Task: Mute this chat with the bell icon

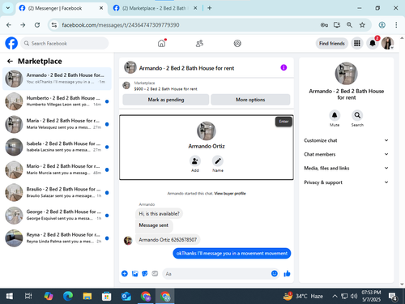Action: click(335, 115)
